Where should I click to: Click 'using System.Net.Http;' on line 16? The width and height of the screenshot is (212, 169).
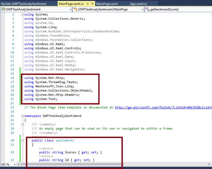pos(44,78)
